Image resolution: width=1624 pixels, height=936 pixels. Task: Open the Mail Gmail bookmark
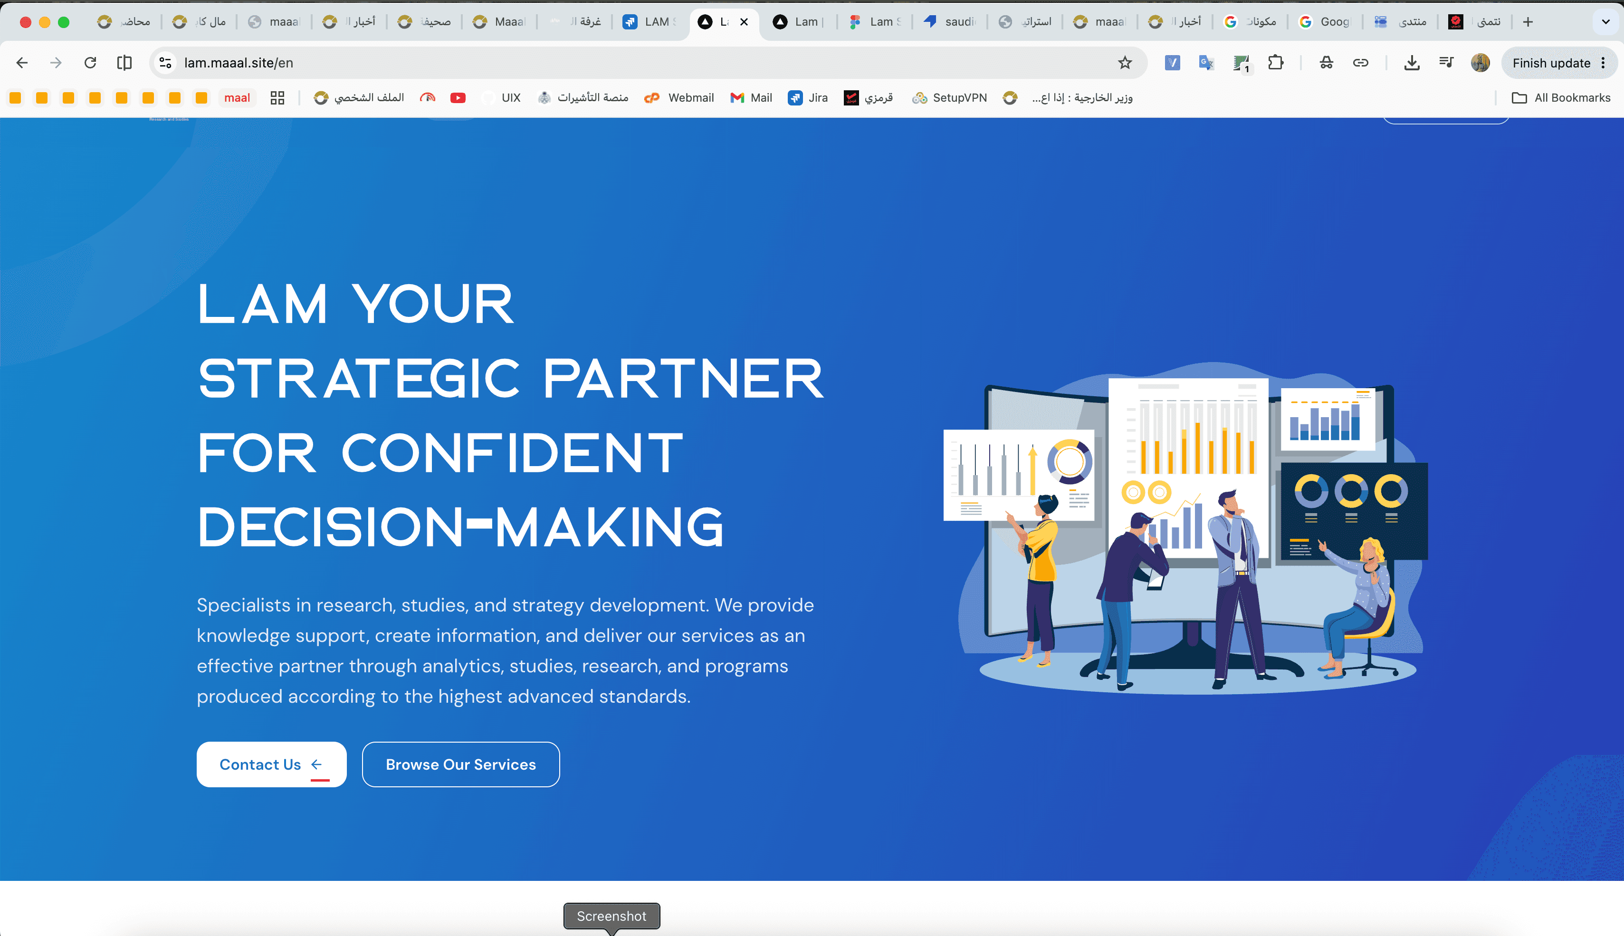(x=751, y=98)
